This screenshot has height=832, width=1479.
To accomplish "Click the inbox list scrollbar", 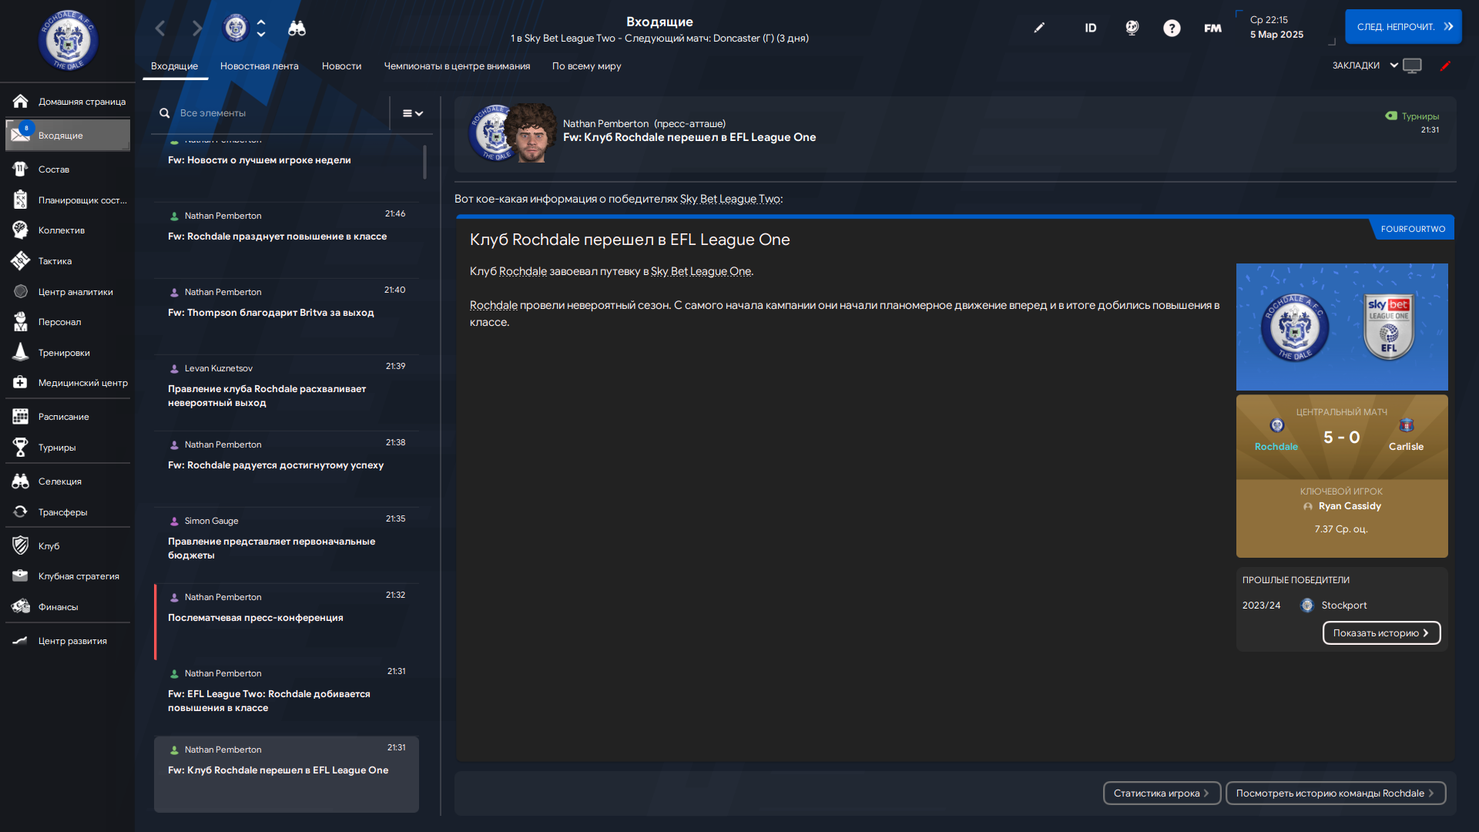I will point(424,162).
